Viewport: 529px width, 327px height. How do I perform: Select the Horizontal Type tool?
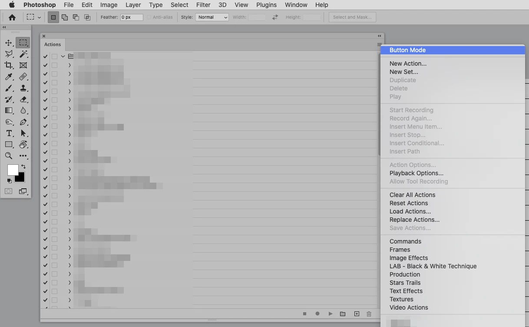point(9,133)
